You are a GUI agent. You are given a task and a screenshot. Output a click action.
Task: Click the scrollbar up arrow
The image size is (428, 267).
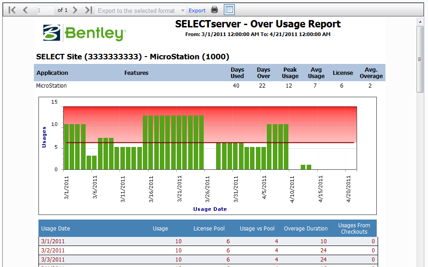point(420,22)
